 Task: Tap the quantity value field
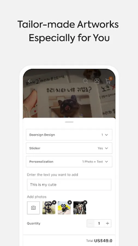coord(99,223)
